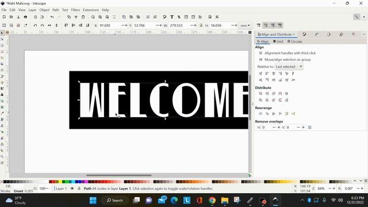Click the Print icon
Screen dimensions: 368x207
[x=25, y=17]
